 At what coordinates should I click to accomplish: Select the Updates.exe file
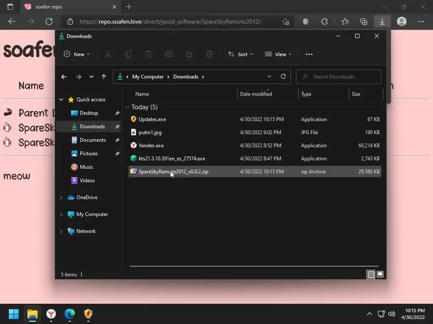(x=255, y=119)
